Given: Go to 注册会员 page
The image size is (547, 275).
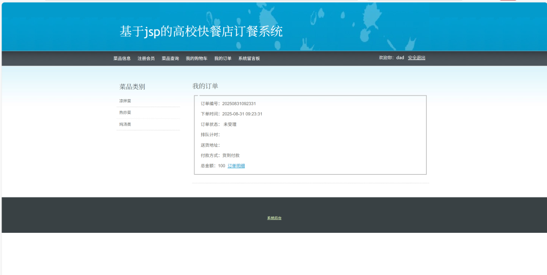Looking at the screenshot, I should click(146, 59).
